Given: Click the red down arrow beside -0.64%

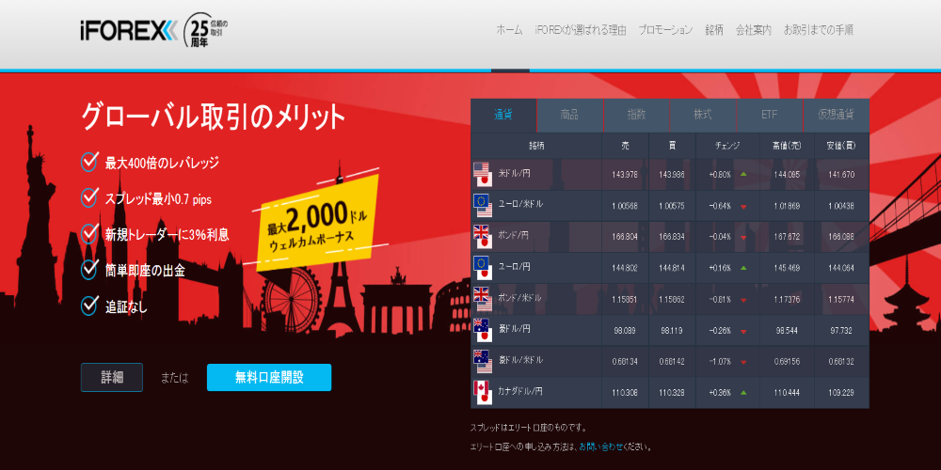Looking at the screenshot, I should point(743,207).
